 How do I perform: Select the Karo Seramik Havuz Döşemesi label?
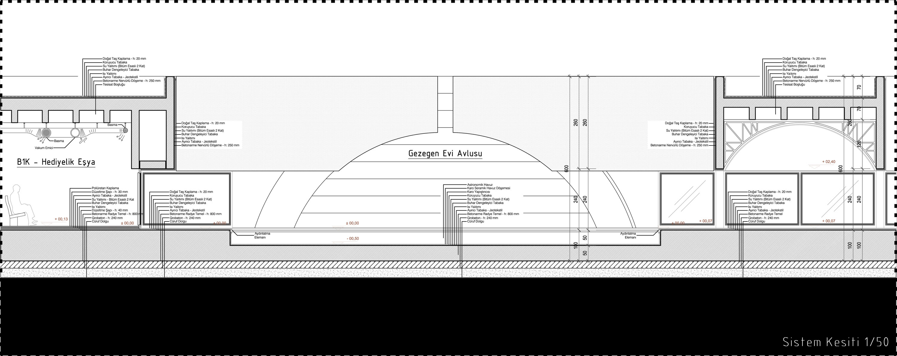click(x=489, y=188)
